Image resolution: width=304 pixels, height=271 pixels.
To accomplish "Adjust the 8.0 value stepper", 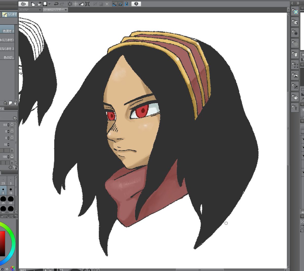I will (8, 125).
